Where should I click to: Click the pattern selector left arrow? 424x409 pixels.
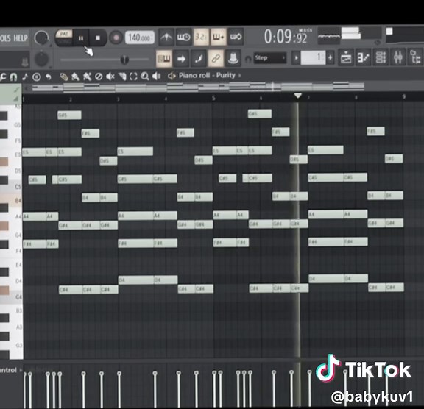296,57
